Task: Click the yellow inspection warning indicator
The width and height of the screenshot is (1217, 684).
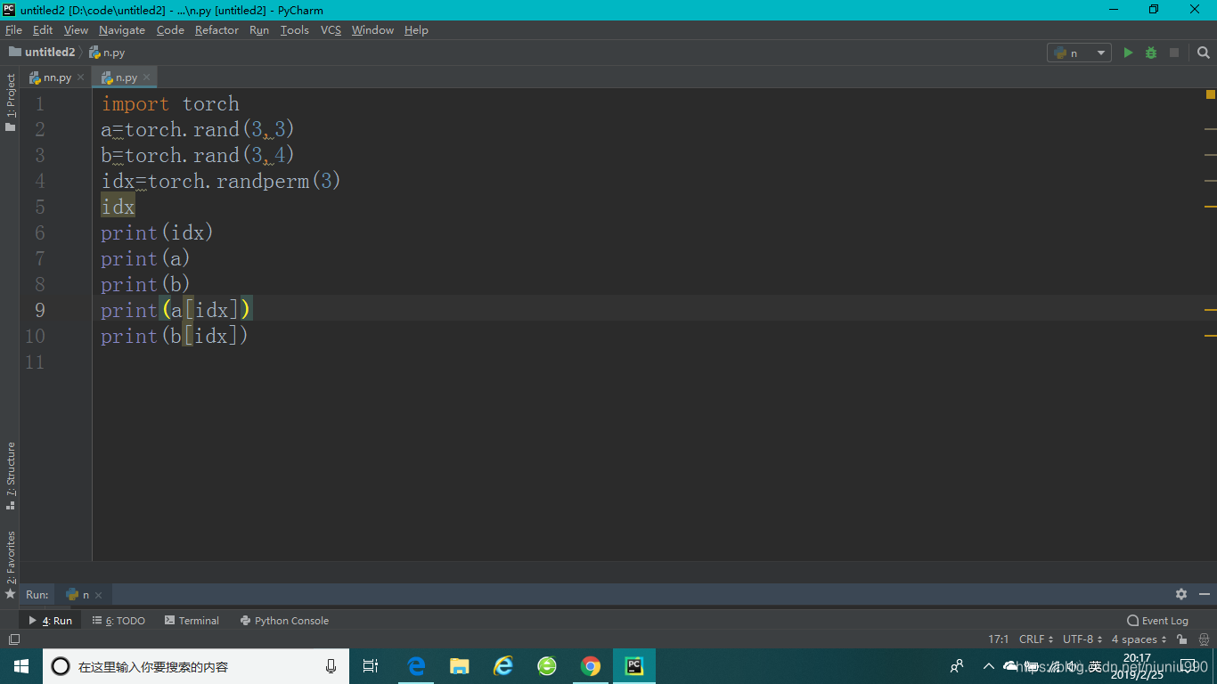Action: (1211, 94)
